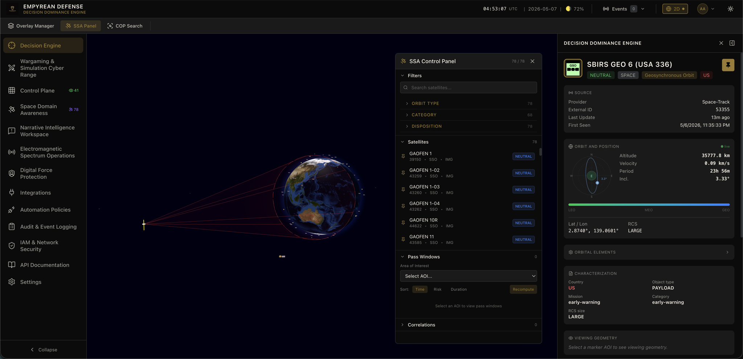The image size is (743, 359).
Task: Open the Overlay Manager tab
Action: (x=31, y=26)
